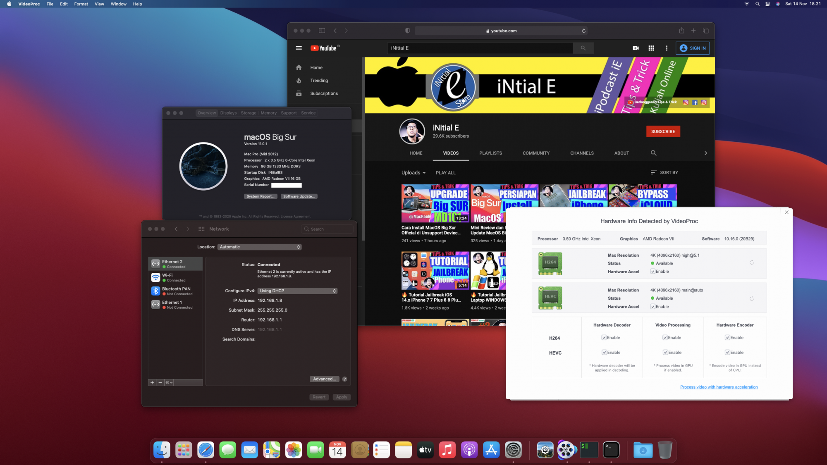Click the Network grid show-all icon

click(x=201, y=229)
